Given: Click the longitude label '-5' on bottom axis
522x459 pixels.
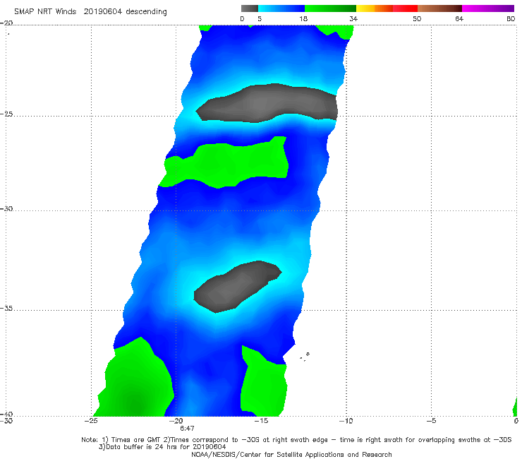Looking at the screenshot, I should pos(431,421).
